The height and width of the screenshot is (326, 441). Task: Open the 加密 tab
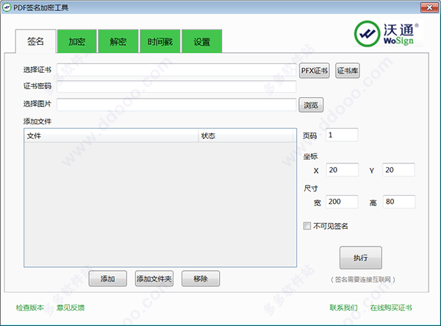click(x=77, y=41)
